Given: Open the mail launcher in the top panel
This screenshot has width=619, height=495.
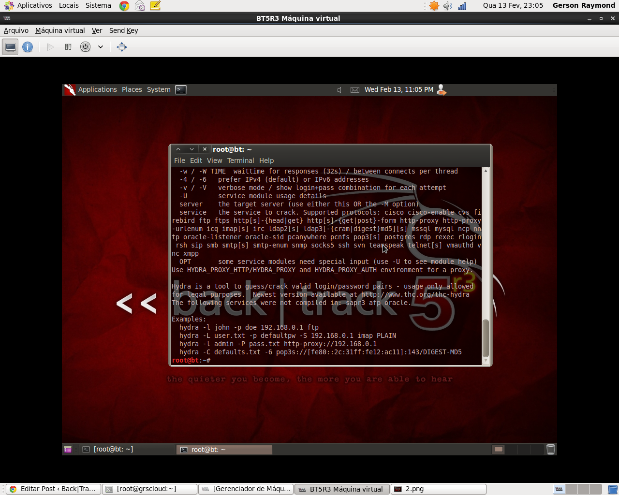Looking at the screenshot, I should (x=140, y=6).
